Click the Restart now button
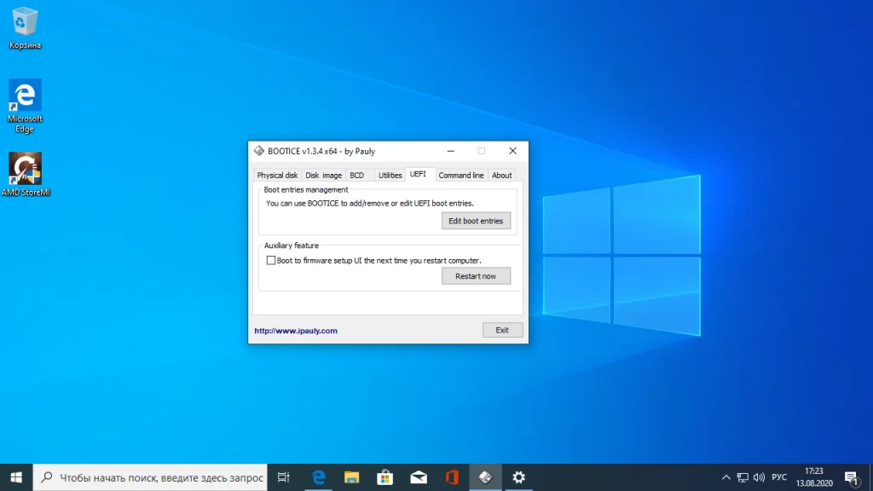 (x=476, y=276)
